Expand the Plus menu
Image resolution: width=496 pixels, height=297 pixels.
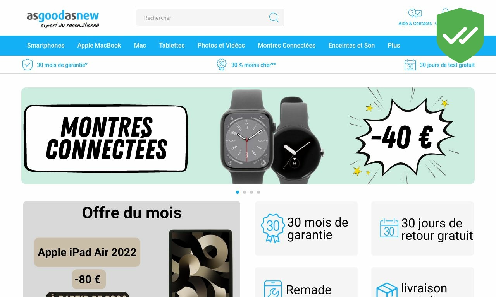[394, 46]
